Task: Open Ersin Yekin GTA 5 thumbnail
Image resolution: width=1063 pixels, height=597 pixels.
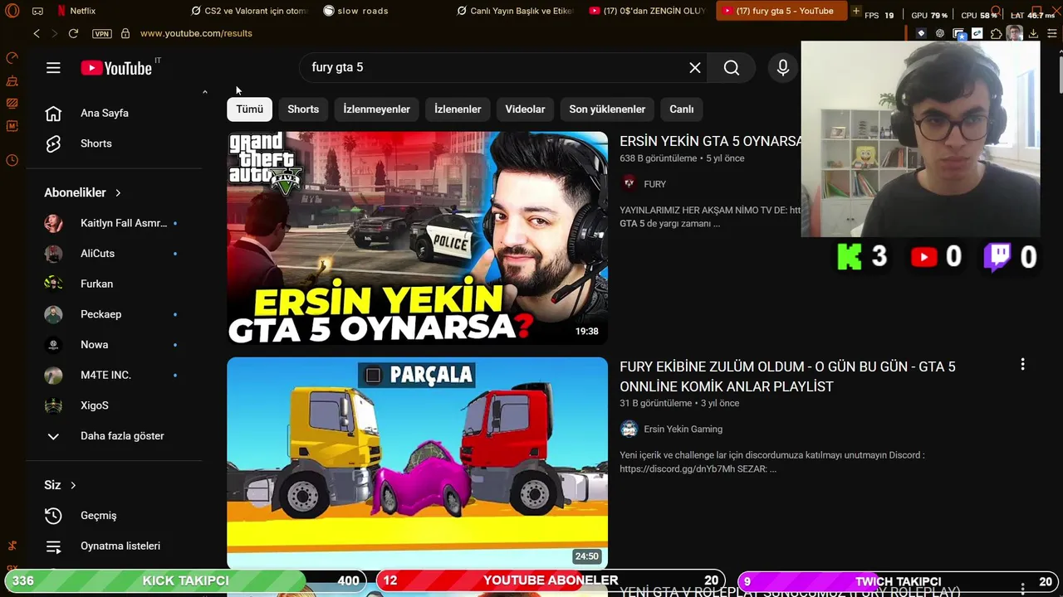Action: 418,238
